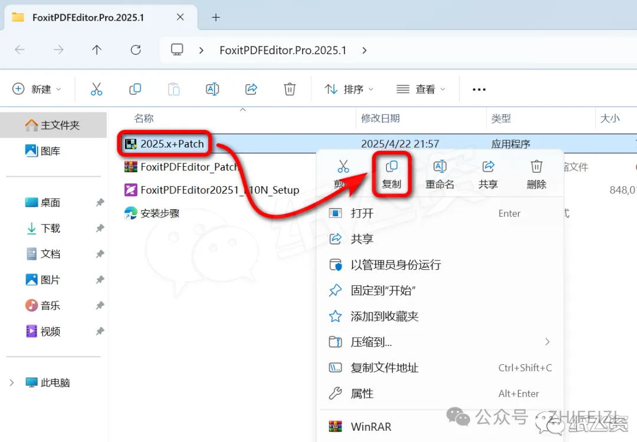This screenshot has width=637, height=442.
Task: Select 主文件夹 in sidebar
Action: click(54, 125)
